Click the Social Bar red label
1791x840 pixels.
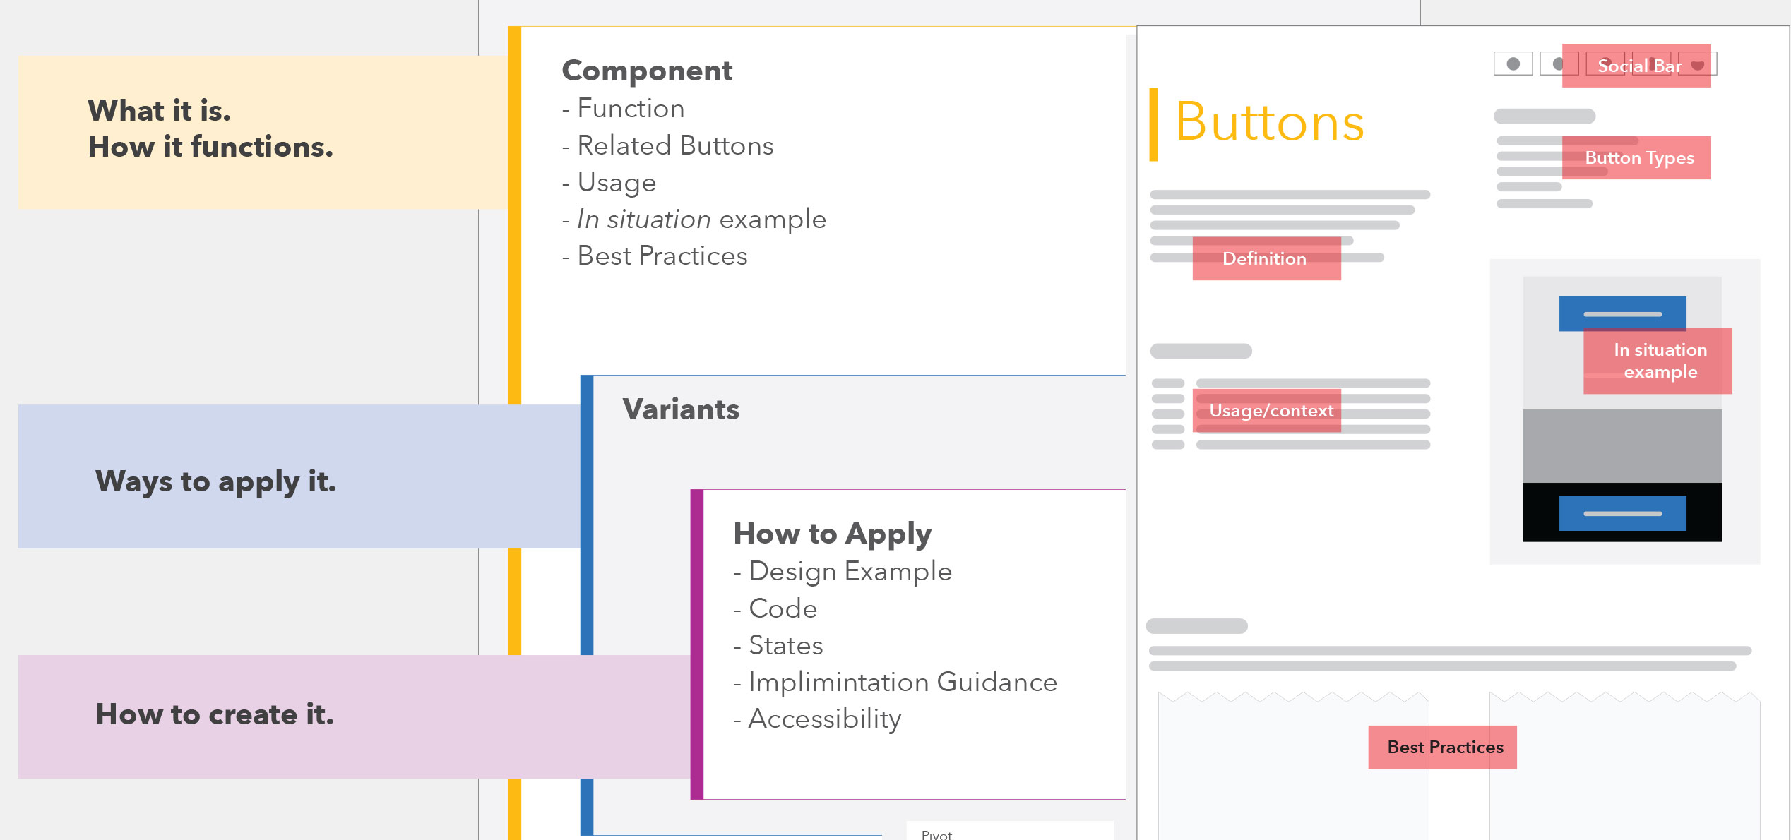click(x=1636, y=66)
